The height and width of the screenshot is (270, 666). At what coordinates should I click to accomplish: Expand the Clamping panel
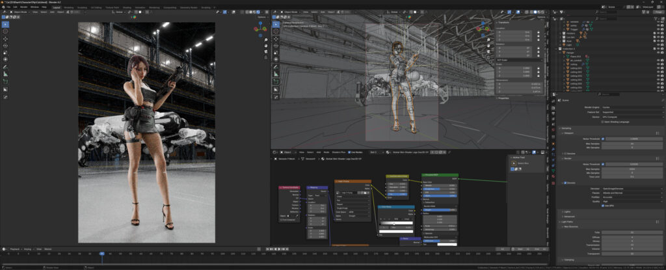(x=567, y=260)
